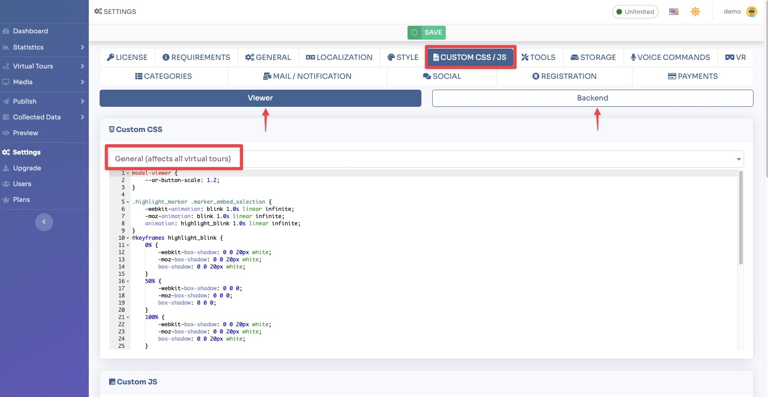
Task: Fold the 100% block at line 21
Action: 128,317
